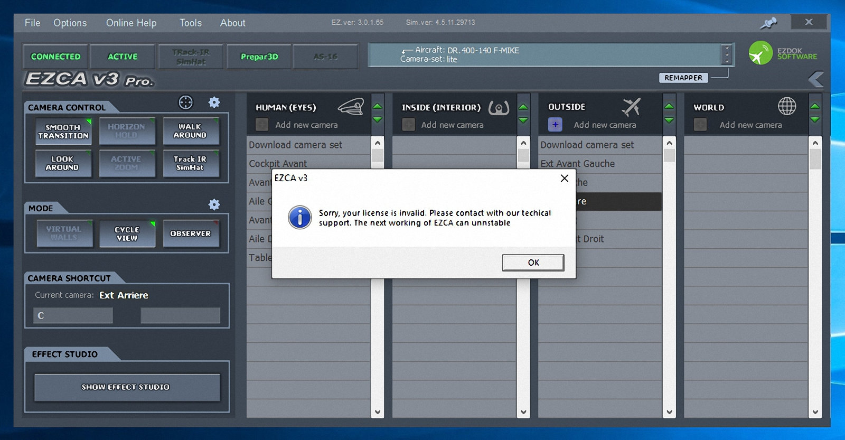This screenshot has width=845, height=440.
Task: Click the pilot cap Human Eyes icon
Action: click(351, 107)
